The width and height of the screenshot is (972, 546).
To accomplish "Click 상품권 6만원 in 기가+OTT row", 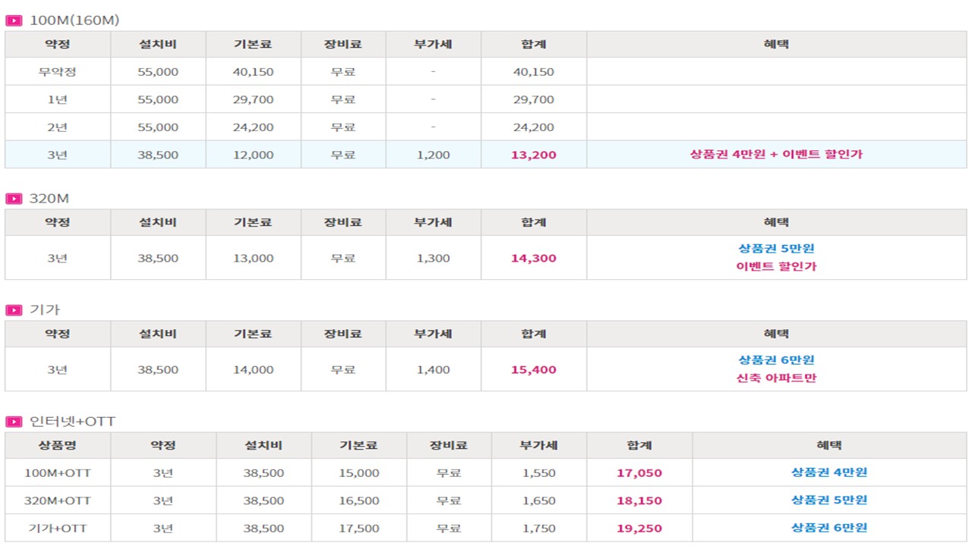I will tap(829, 527).
